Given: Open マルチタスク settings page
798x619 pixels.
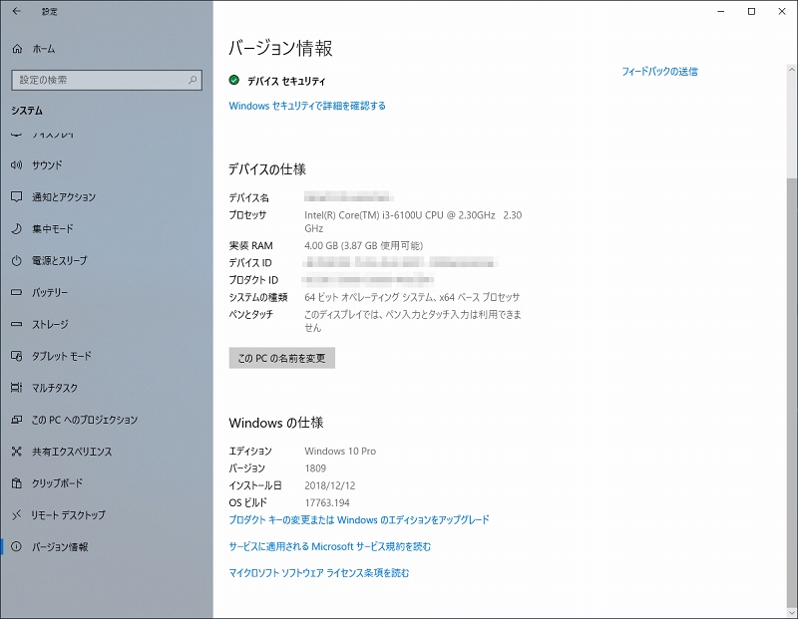Looking at the screenshot, I should click(x=55, y=388).
